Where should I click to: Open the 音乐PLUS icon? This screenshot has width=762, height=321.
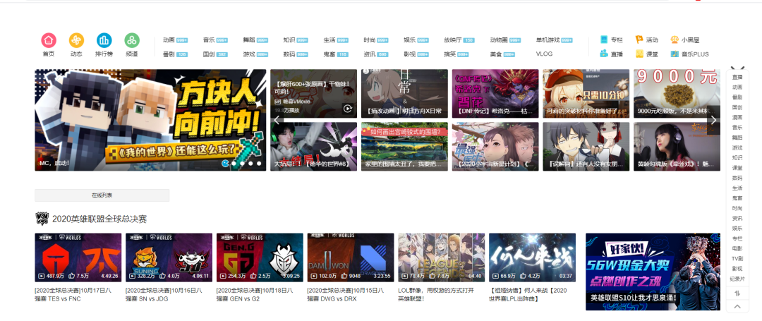(675, 54)
